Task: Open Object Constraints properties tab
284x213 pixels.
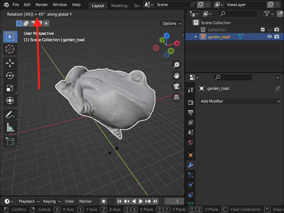Action: pyautogui.click(x=191, y=195)
